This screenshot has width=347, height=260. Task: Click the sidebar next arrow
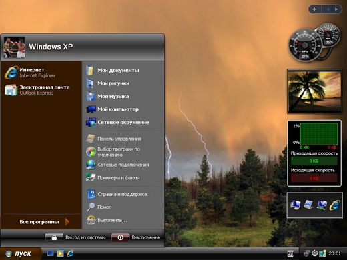(x=336, y=9)
